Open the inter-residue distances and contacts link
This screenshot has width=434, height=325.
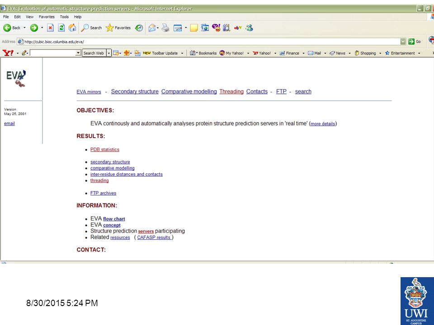click(127, 174)
